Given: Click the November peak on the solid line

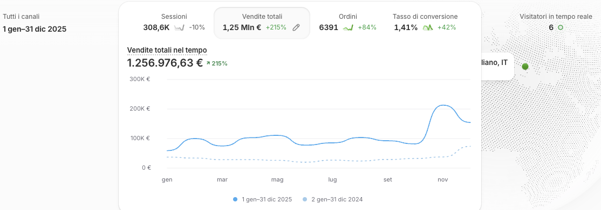Looking at the screenshot, I should tap(443, 105).
